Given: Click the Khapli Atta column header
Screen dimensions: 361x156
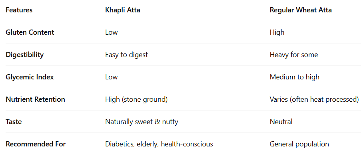Looking at the screenshot, I should coord(123,10).
